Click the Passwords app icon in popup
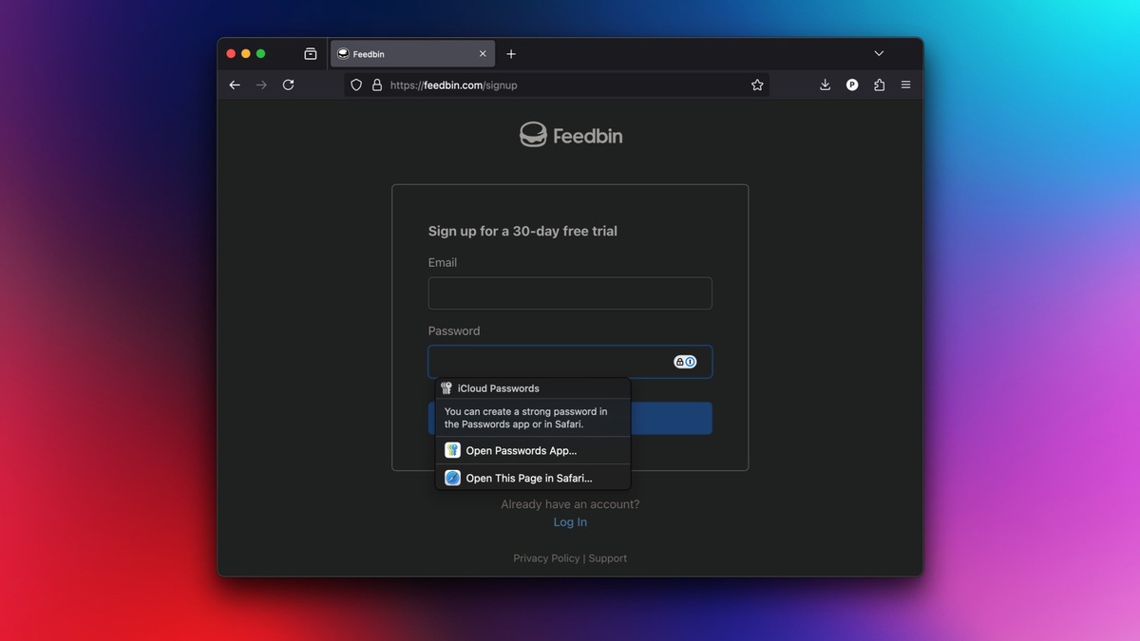The width and height of the screenshot is (1140, 641). click(452, 450)
